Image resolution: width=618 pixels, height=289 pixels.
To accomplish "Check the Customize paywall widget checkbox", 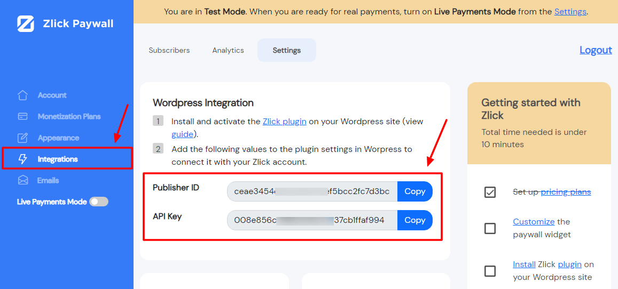I will click(x=490, y=228).
